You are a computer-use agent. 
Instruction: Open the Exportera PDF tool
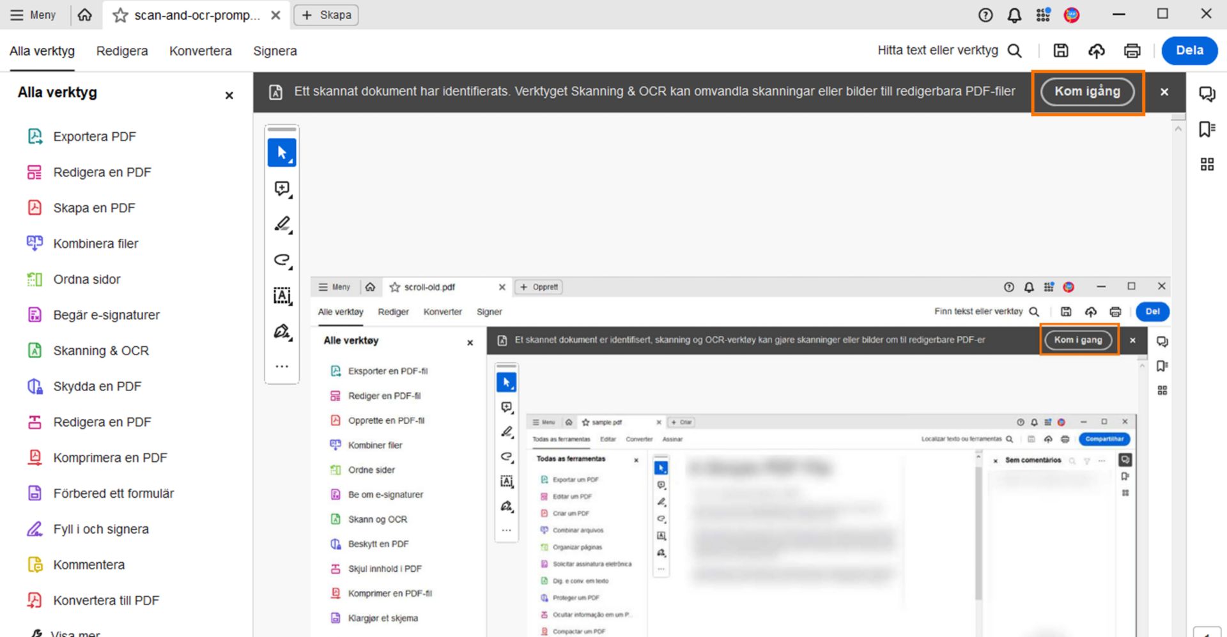point(82,136)
